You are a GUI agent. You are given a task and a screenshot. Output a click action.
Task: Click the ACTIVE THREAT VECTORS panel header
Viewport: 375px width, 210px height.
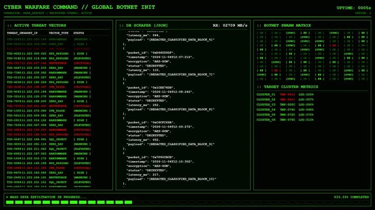coord(37,26)
